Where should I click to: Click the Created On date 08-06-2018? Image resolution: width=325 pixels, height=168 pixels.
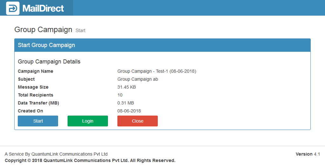(x=129, y=111)
